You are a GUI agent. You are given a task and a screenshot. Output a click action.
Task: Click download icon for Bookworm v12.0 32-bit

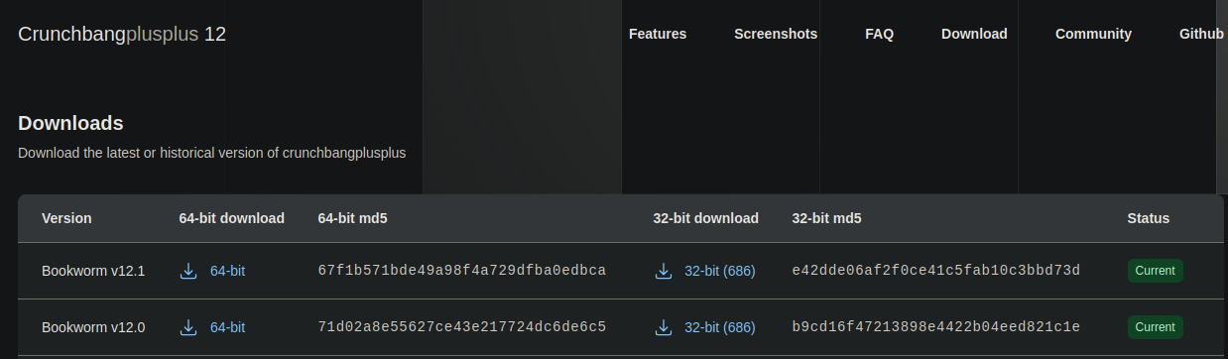[x=663, y=327]
